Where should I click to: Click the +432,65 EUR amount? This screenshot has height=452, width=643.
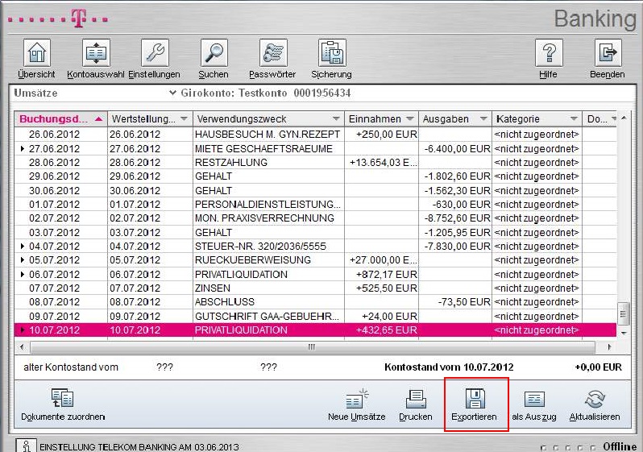coord(386,330)
